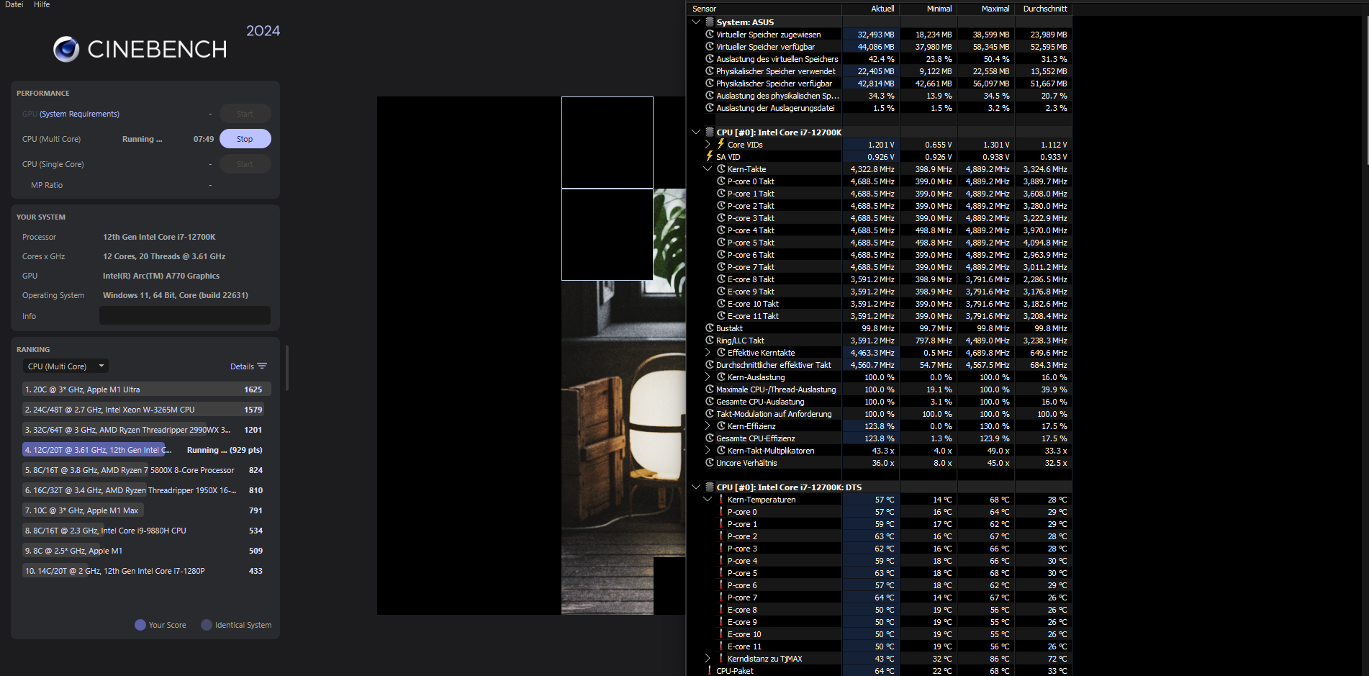The height and width of the screenshot is (676, 1369).
Task: Click the Durchschnitt column header
Action: point(1044,9)
